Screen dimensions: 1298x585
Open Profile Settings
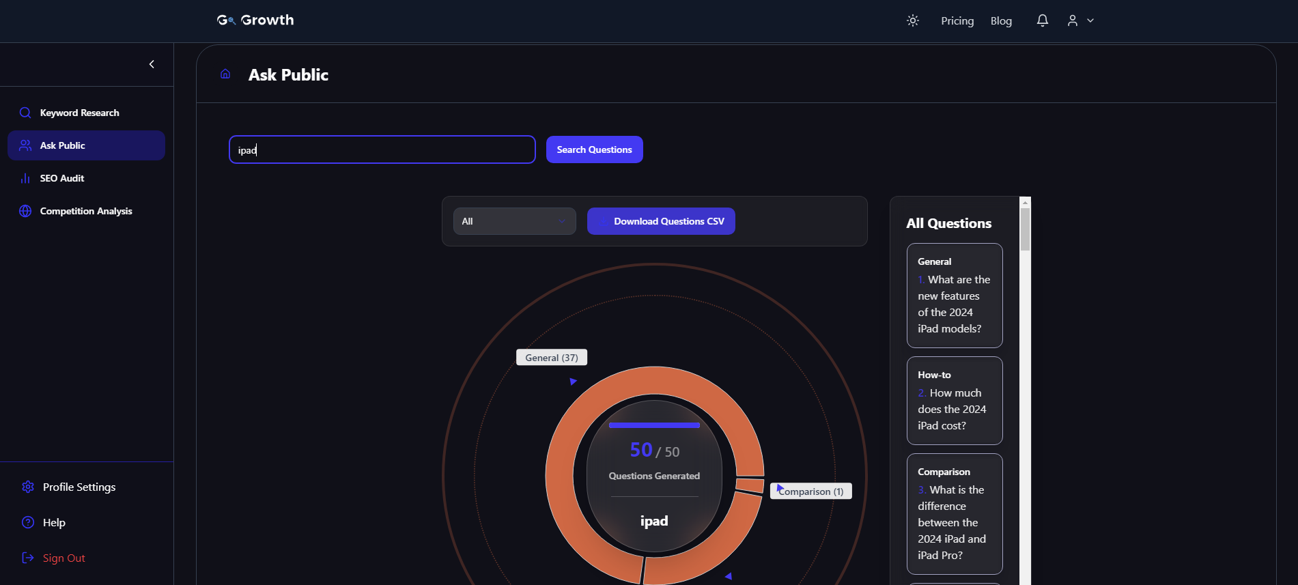click(79, 487)
